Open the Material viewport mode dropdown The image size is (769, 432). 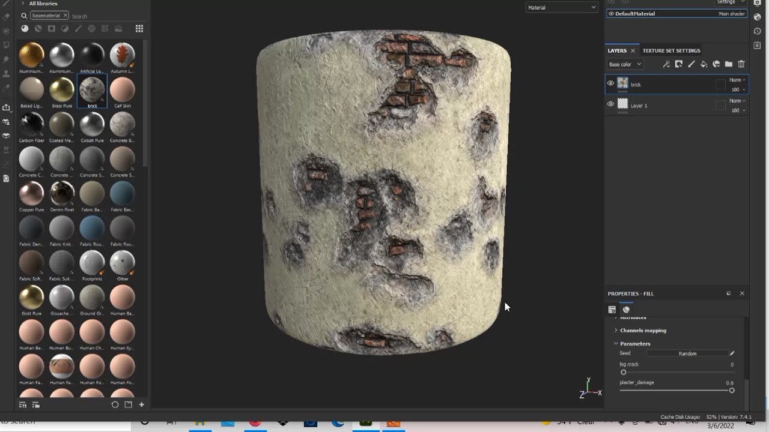[x=562, y=7]
